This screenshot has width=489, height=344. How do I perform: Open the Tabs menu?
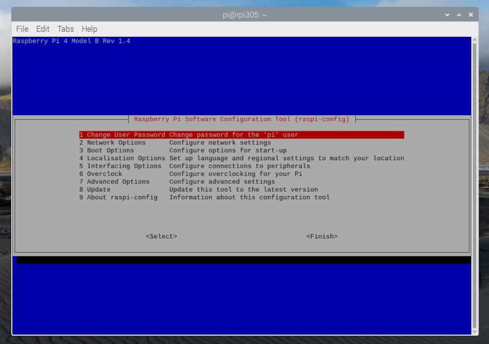click(66, 29)
